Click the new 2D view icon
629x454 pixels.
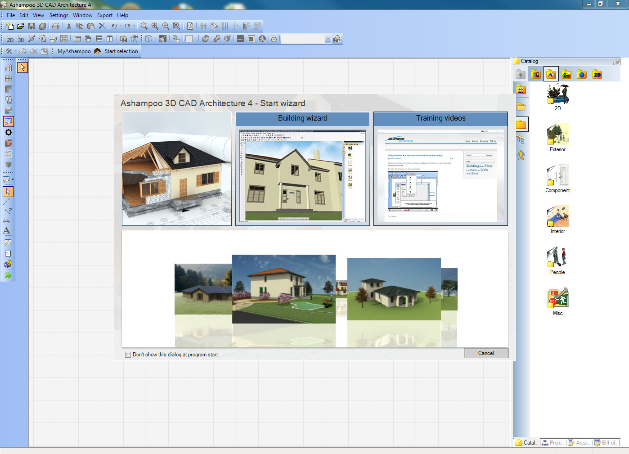pos(10,39)
